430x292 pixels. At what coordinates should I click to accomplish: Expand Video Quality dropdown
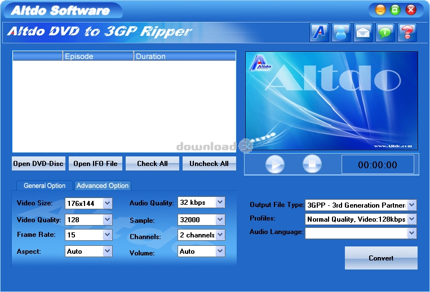coord(108,219)
